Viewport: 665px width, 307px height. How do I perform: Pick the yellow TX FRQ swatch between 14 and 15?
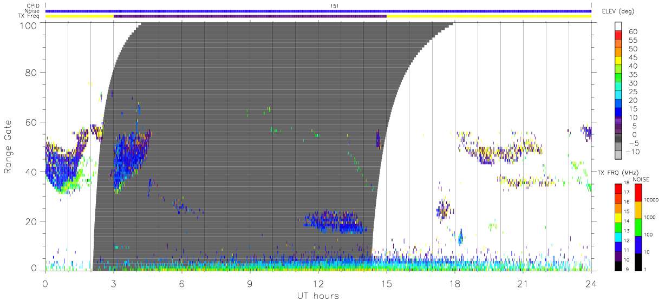point(618,217)
